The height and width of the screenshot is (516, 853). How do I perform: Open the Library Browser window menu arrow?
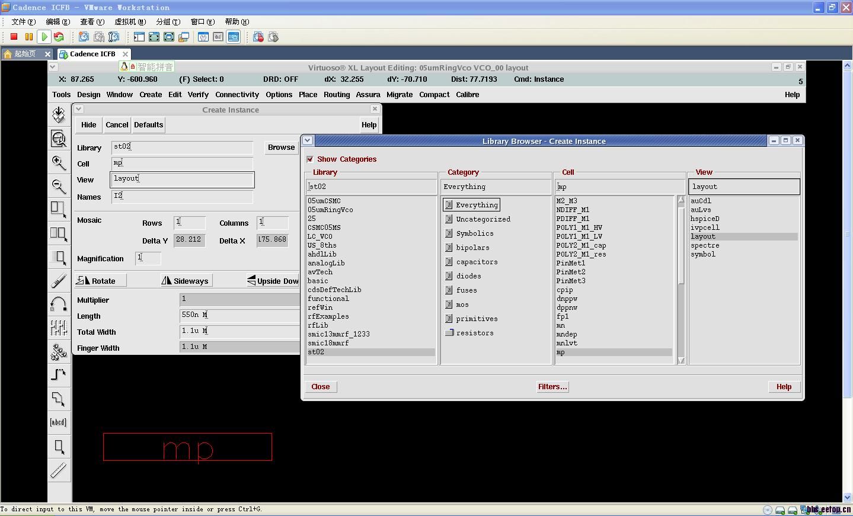point(307,140)
